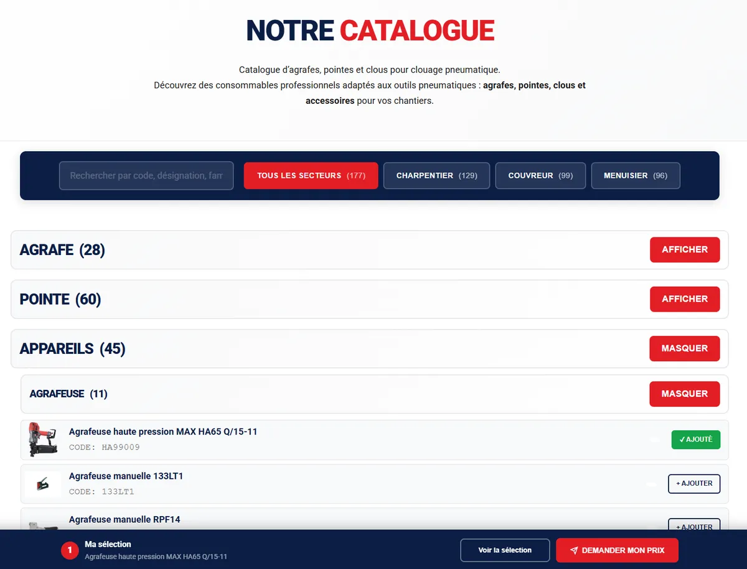Open the 133LT1 manual stapler thumbnail
Viewport: 747px width, 569px height.
click(43, 484)
